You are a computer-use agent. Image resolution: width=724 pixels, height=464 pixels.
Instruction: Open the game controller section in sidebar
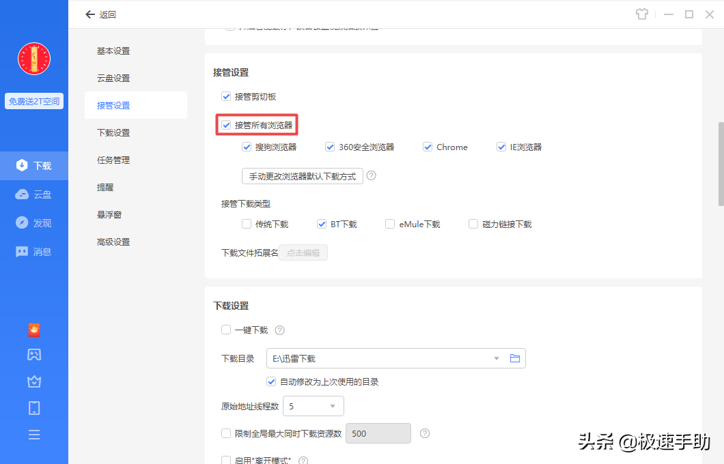(x=34, y=354)
